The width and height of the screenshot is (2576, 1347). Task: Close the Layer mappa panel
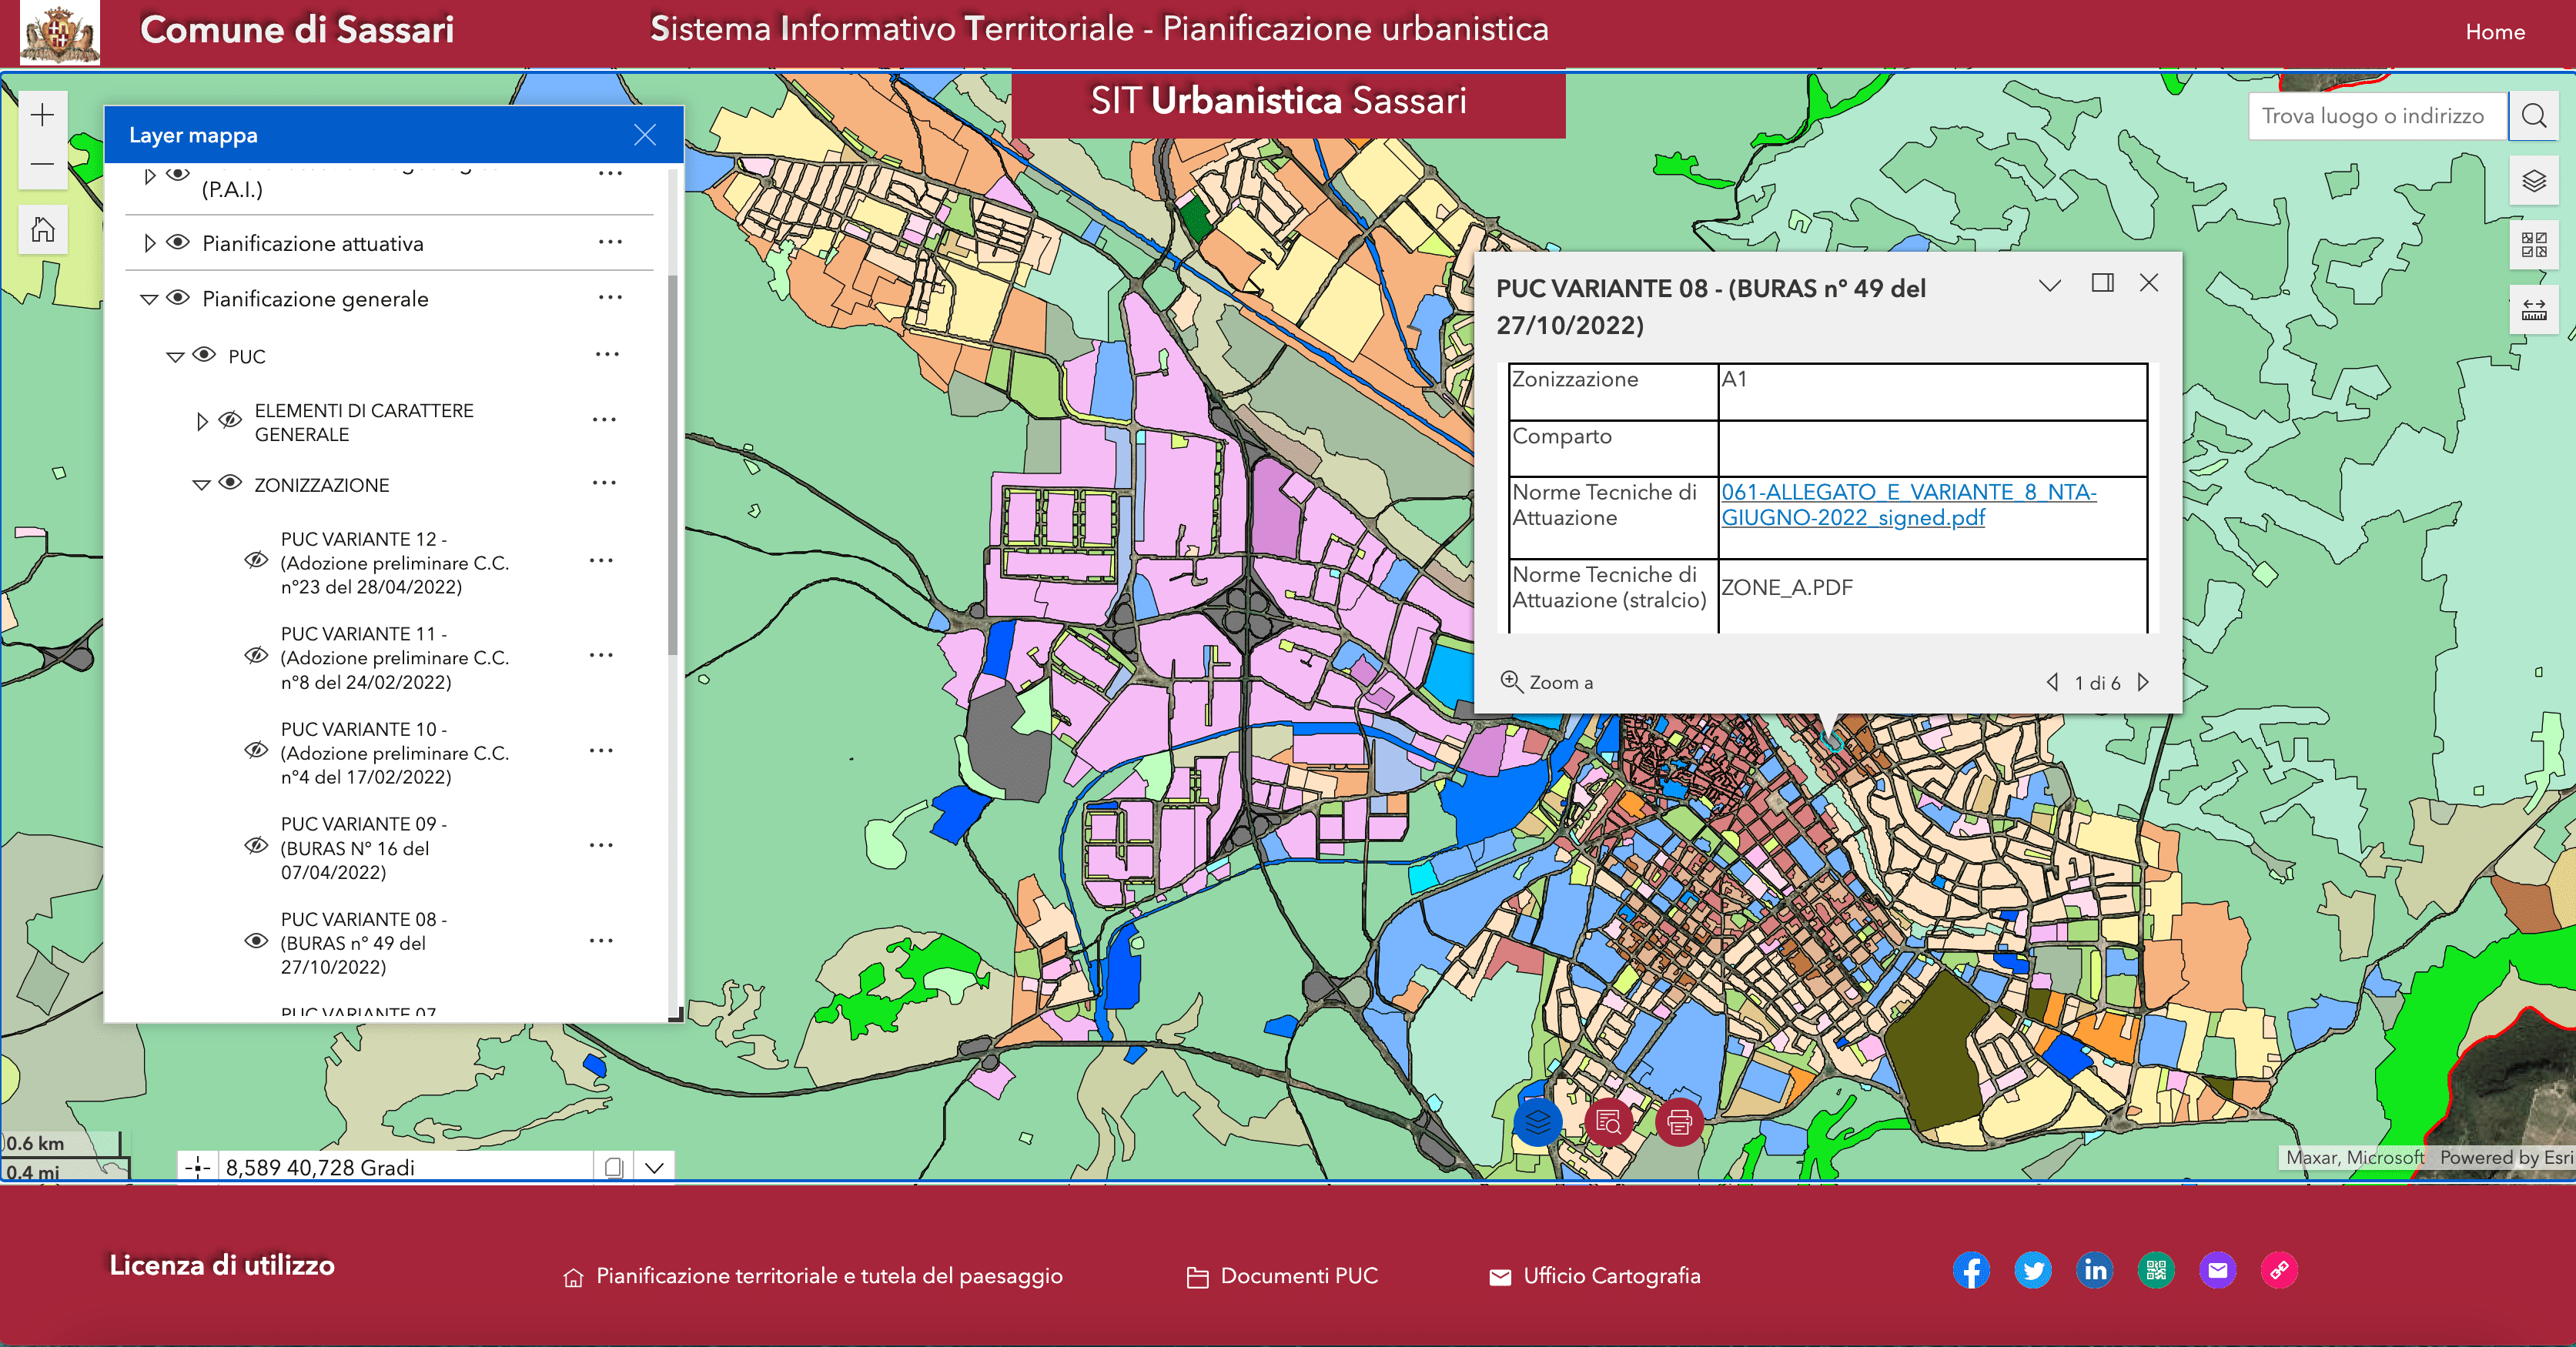[645, 135]
